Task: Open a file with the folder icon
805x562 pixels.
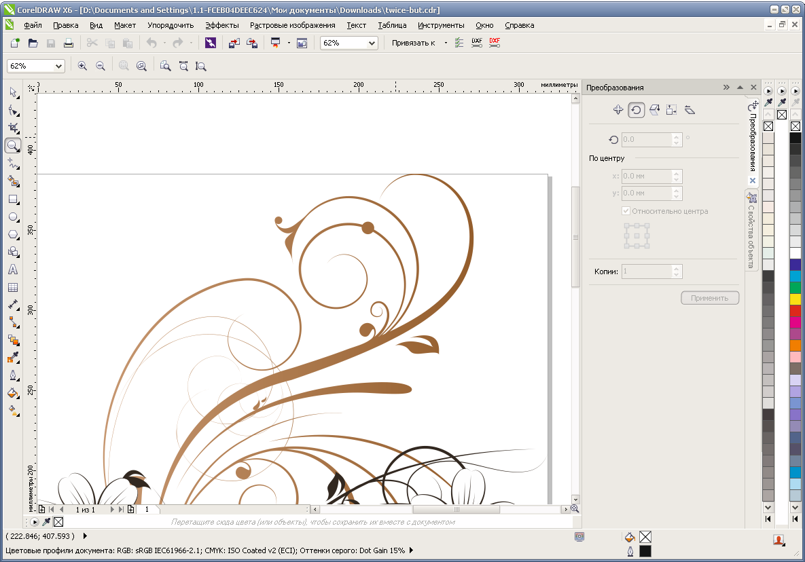Action: [33, 43]
